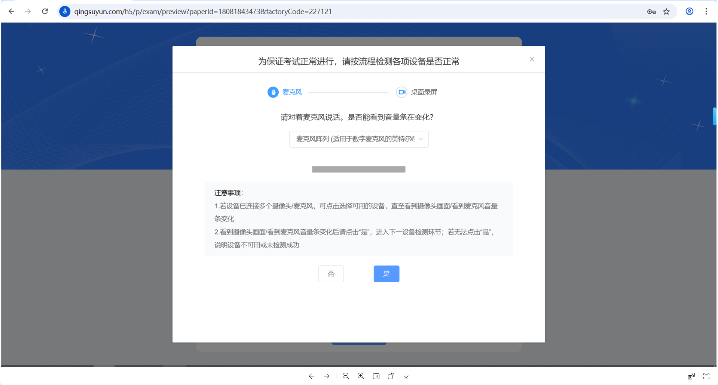Expand the microphone list chevron arrow

[x=421, y=139]
